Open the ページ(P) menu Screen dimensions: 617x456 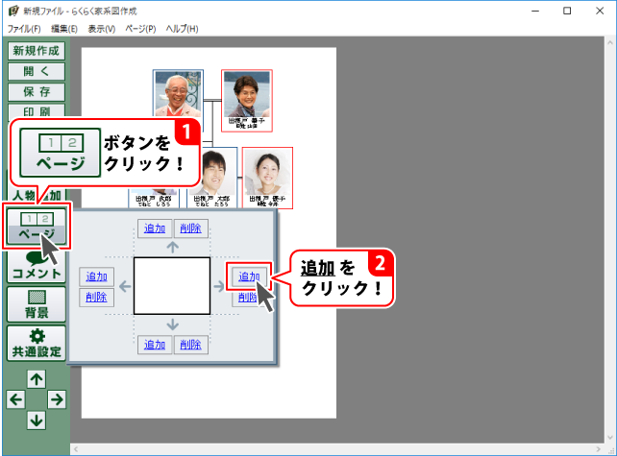click(x=140, y=29)
